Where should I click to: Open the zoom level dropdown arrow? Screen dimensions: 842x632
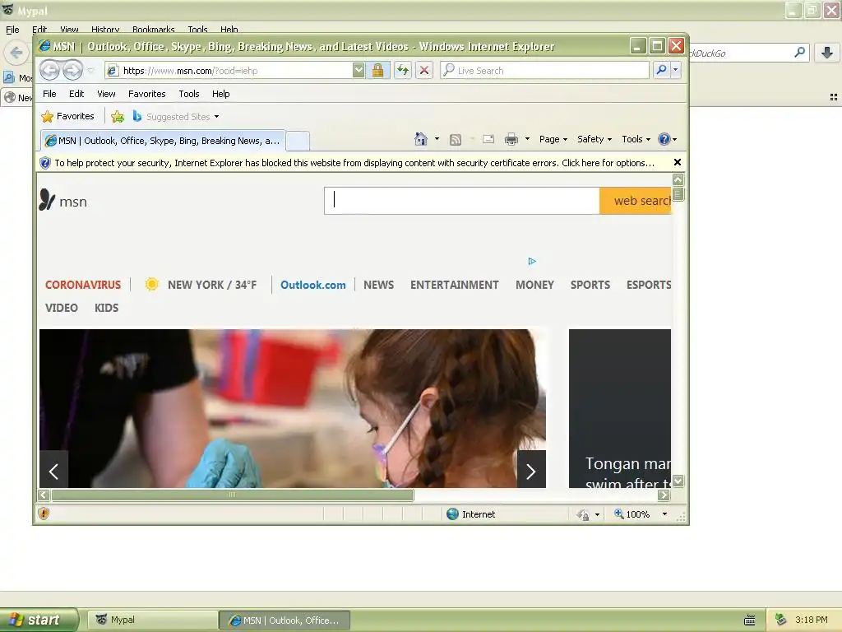point(664,514)
